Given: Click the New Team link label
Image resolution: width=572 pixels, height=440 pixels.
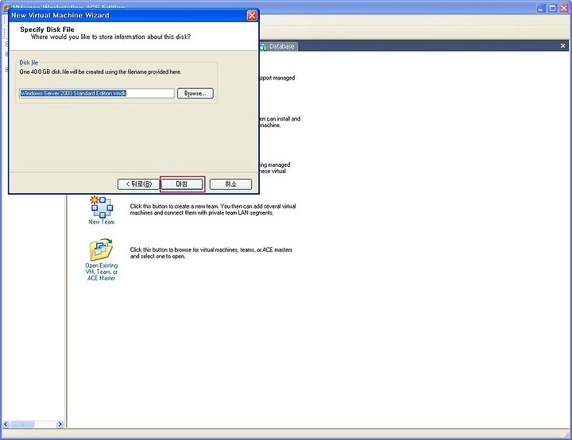Looking at the screenshot, I should point(102,222).
